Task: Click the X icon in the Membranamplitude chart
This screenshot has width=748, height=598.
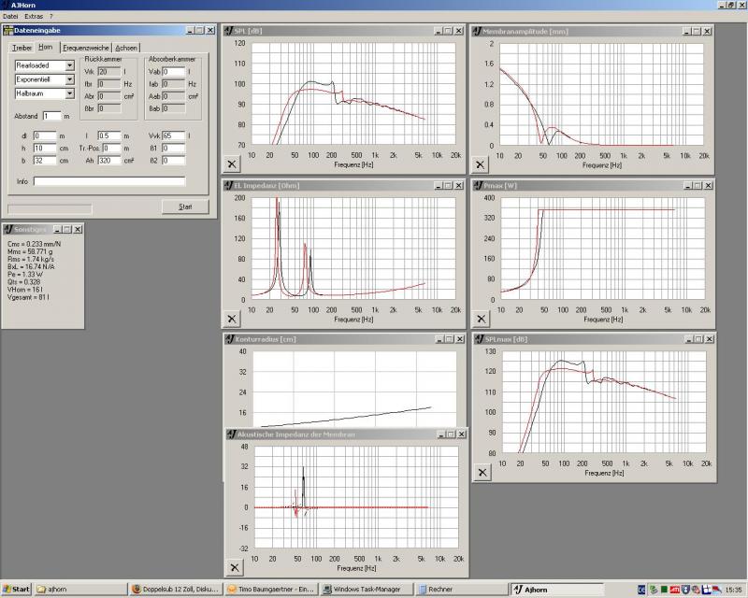Action: (x=481, y=164)
